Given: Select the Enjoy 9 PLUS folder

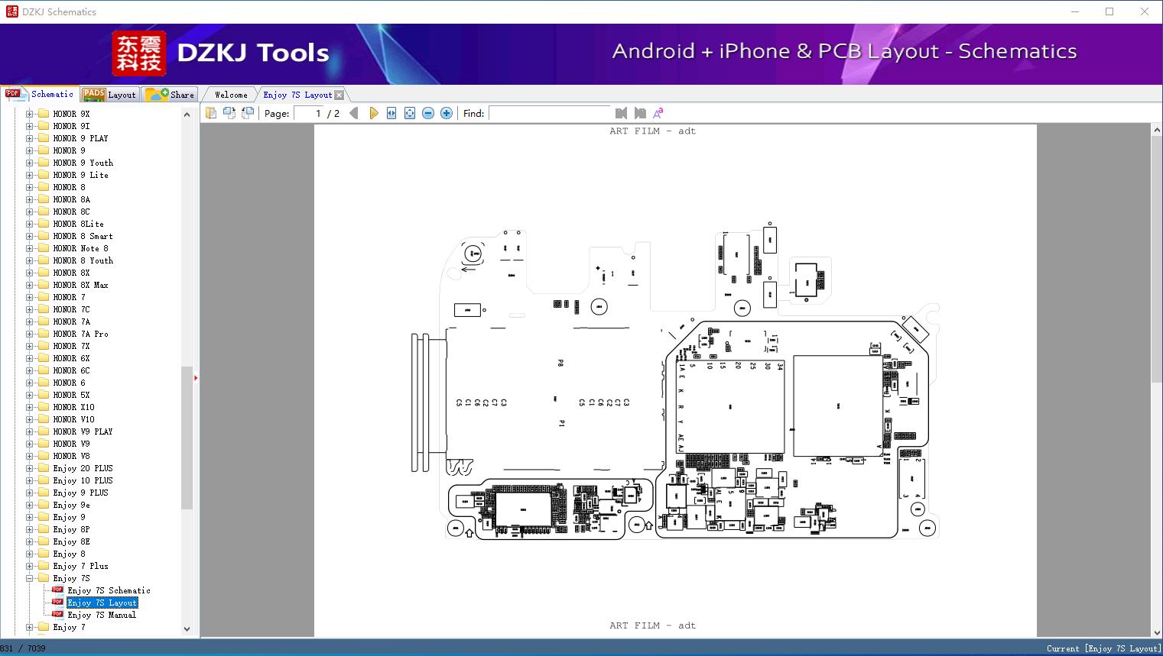Looking at the screenshot, I should click(x=80, y=493).
